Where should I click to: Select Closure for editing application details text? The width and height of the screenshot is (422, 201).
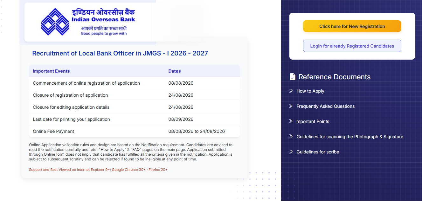click(71, 107)
